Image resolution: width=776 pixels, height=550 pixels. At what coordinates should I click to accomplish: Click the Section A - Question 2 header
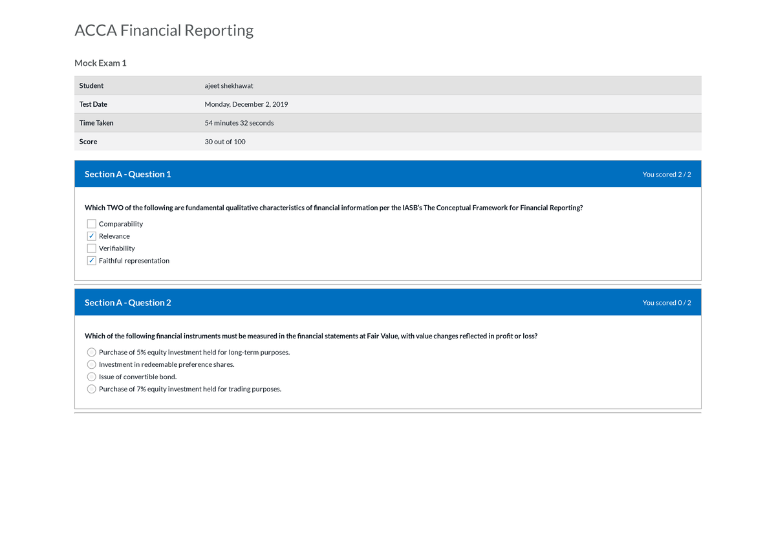point(127,302)
